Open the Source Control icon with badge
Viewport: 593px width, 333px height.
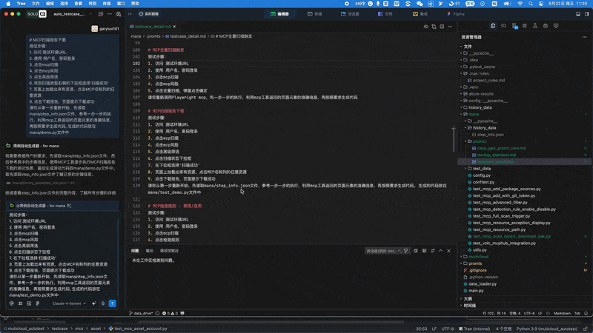click(514, 26)
